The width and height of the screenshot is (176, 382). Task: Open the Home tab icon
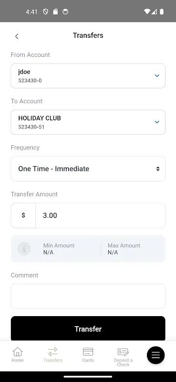click(18, 352)
